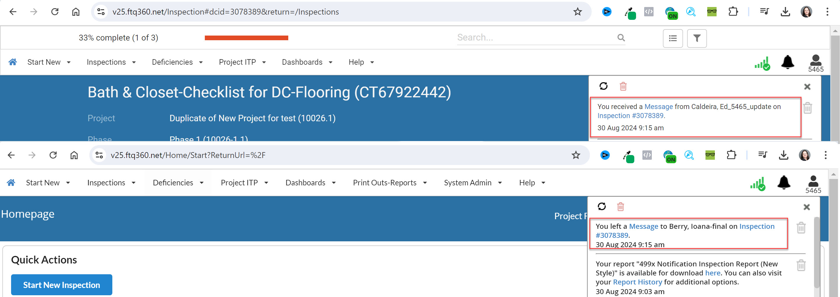Open the Project ITP dropdown in upper navbar

point(242,62)
